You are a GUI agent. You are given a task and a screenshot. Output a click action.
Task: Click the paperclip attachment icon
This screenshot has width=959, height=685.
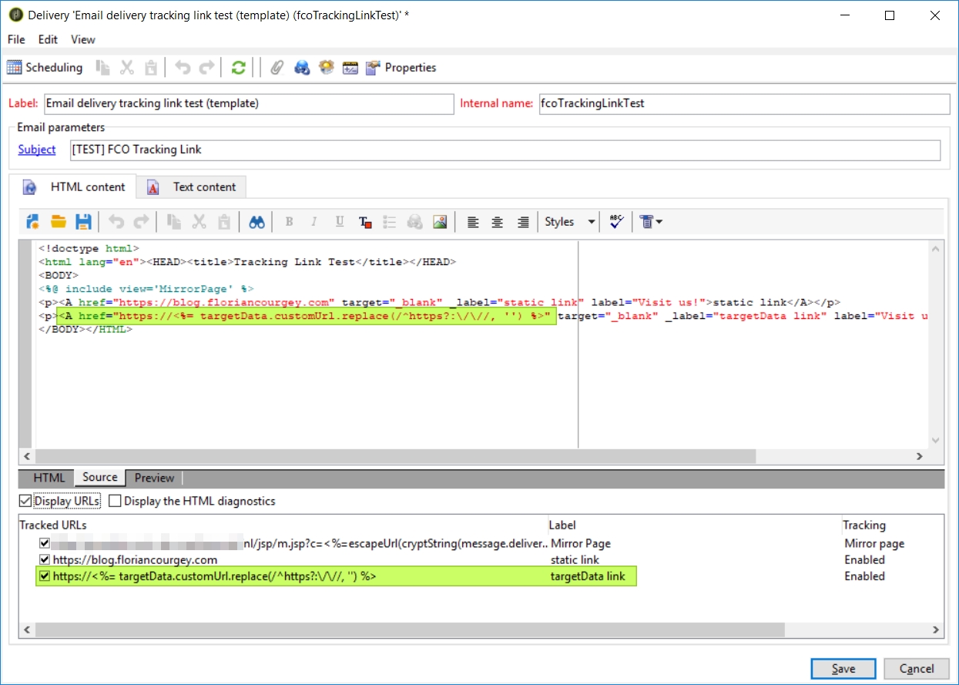(x=277, y=68)
